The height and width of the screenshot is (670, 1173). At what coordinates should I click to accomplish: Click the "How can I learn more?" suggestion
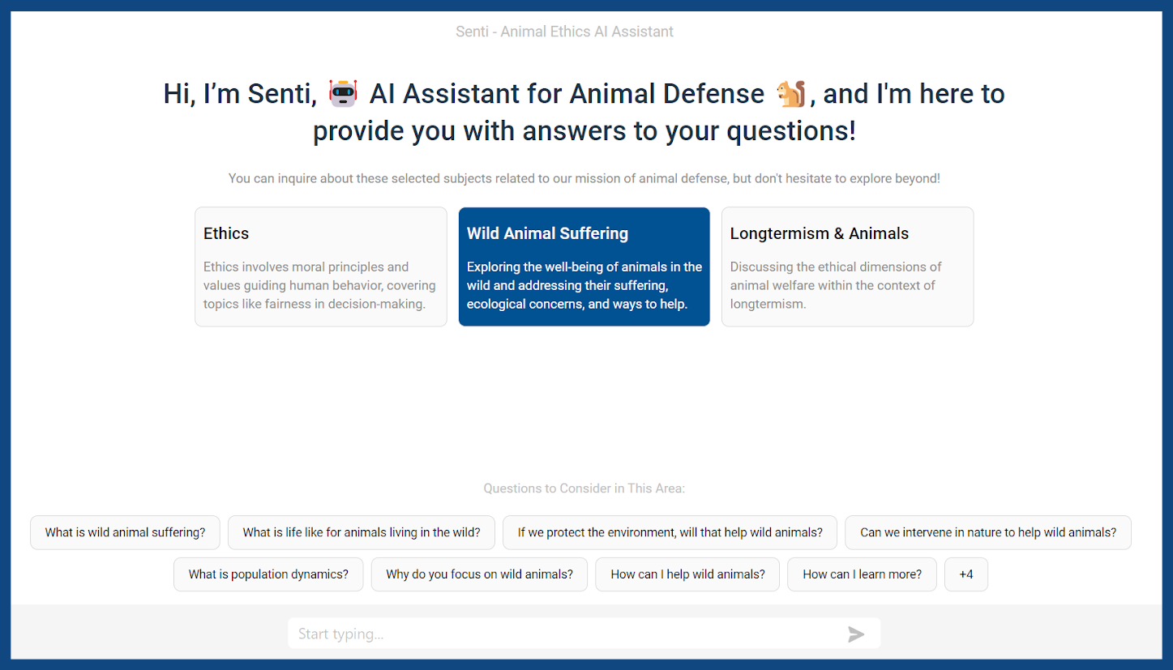click(862, 574)
